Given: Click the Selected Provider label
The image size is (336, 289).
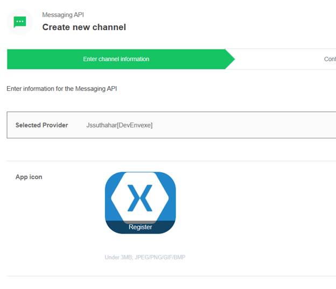Looking at the screenshot, I should [42, 125].
